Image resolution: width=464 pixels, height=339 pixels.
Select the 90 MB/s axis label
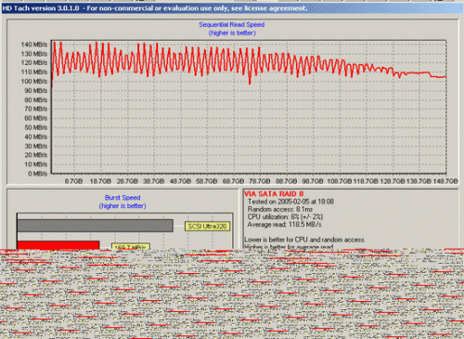click(35, 90)
